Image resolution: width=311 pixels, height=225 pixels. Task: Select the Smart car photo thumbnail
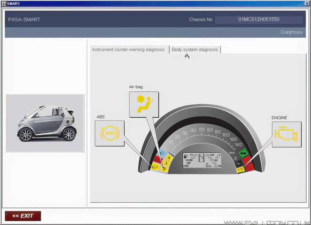click(45, 123)
